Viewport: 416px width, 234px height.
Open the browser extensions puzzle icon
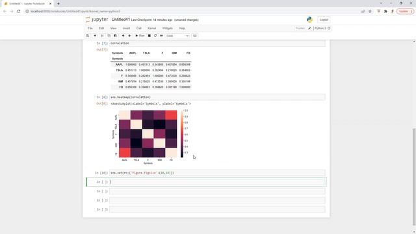point(385,12)
